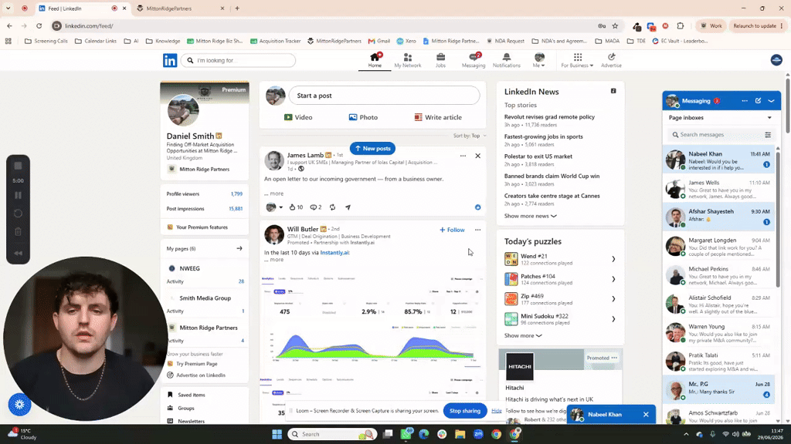Screen dimensions: 791x444
Task: Click the Start a post field
Action: [x=385, y=96]
